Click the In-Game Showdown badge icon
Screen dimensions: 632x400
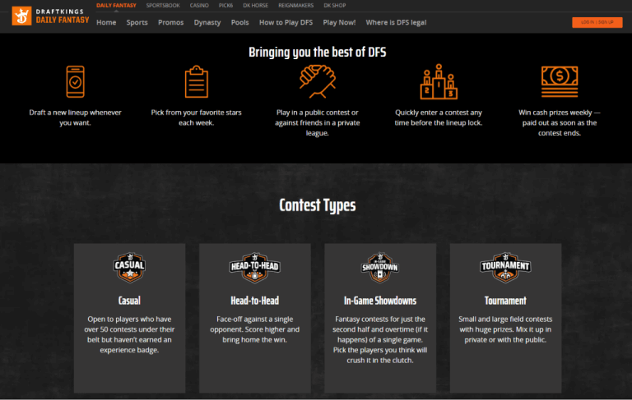(x=380, y=267)
